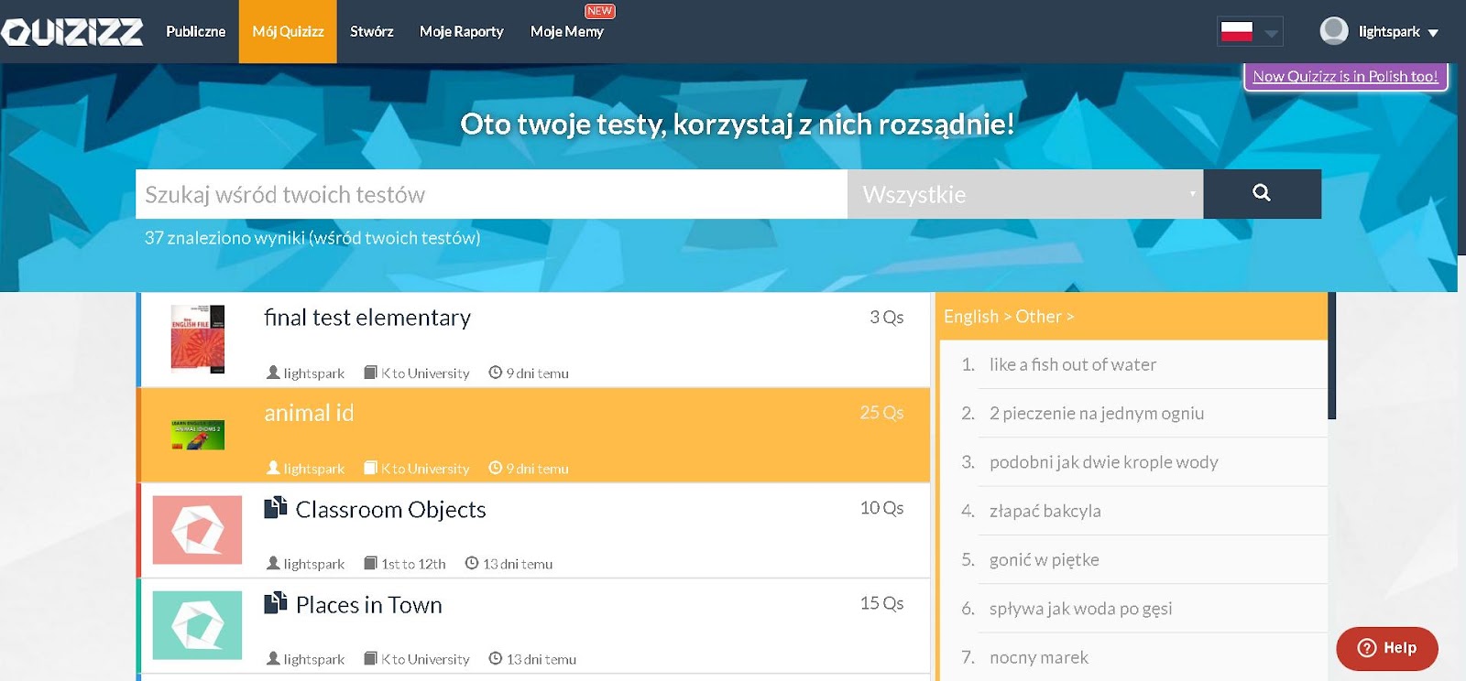Select the Mój Quizizz tab
Image resolution: width=1466 pixels, height=681 pixels.
pyautogui.click(x=288, y=31)
